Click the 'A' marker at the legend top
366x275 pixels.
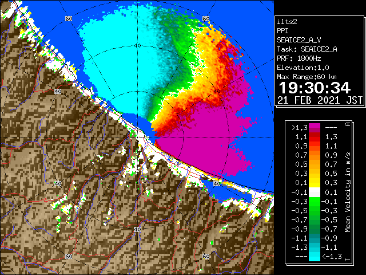pos(348,124)
